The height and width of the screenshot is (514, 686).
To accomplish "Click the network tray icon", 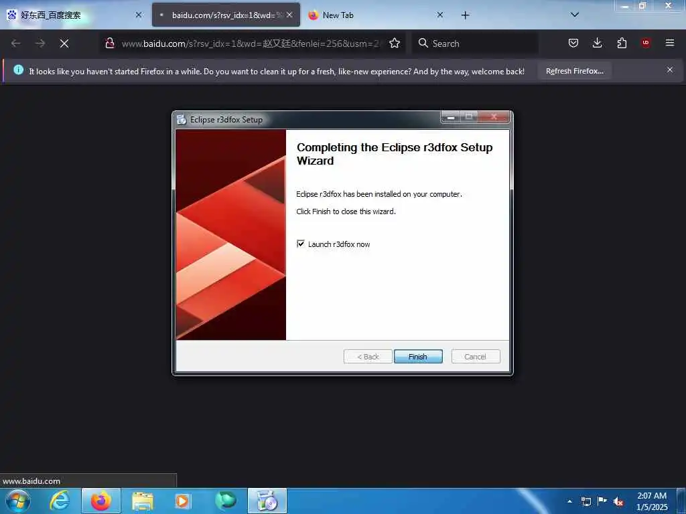I will tap(586, 501).
